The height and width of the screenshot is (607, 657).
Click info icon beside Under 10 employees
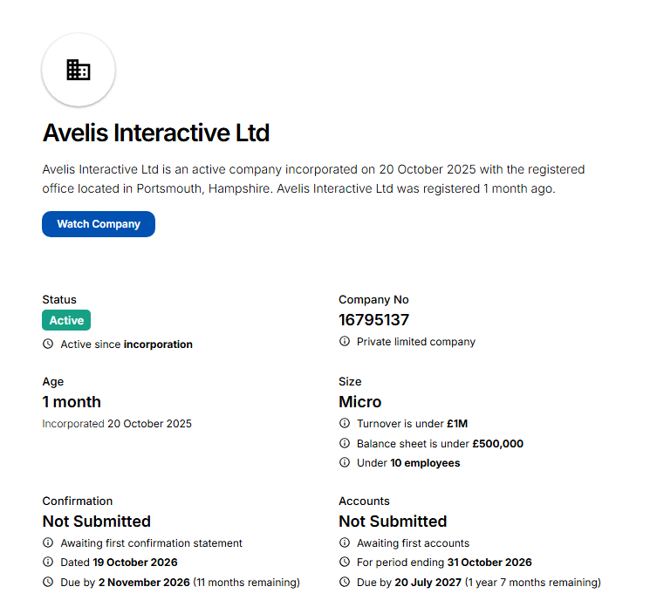click(x=345, y=463)
